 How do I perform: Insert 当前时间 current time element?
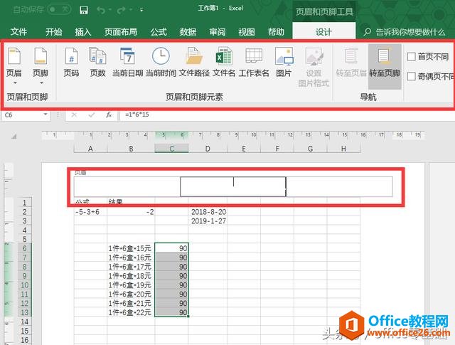161,62
